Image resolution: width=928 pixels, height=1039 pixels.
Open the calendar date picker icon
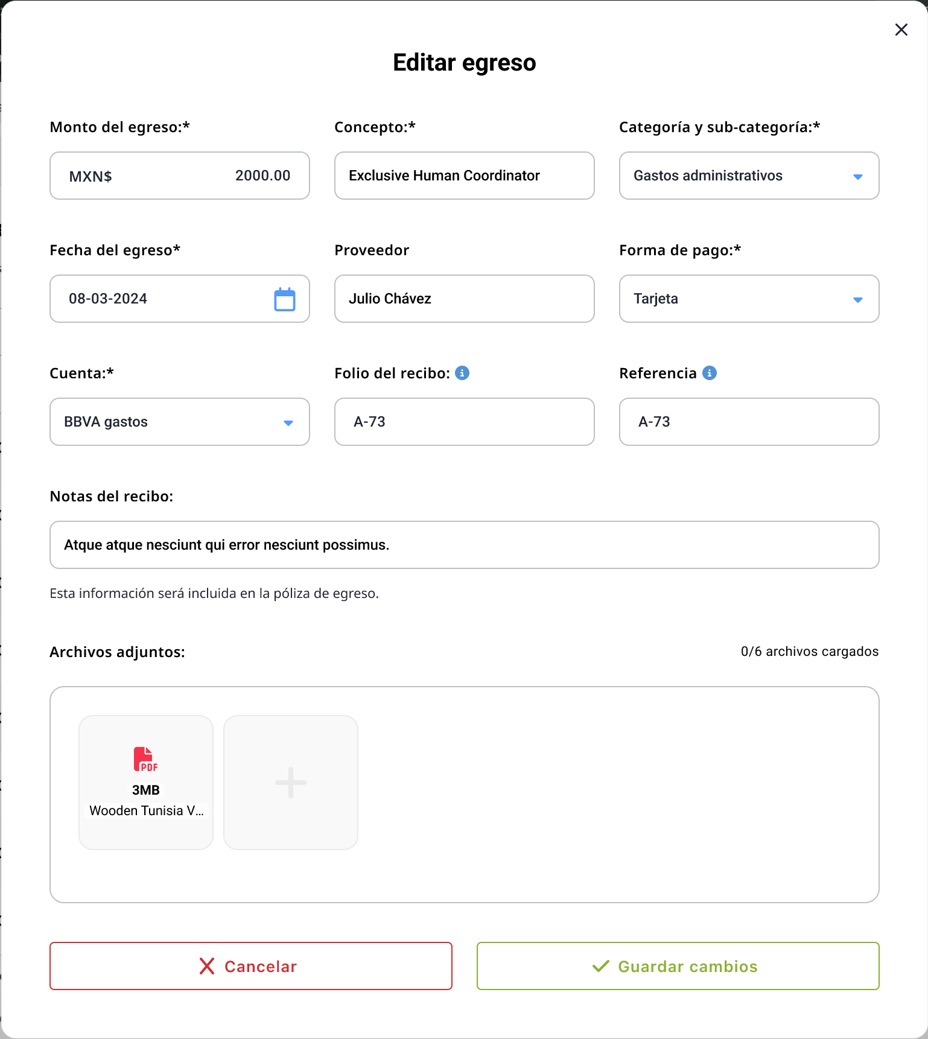(285, 299)
